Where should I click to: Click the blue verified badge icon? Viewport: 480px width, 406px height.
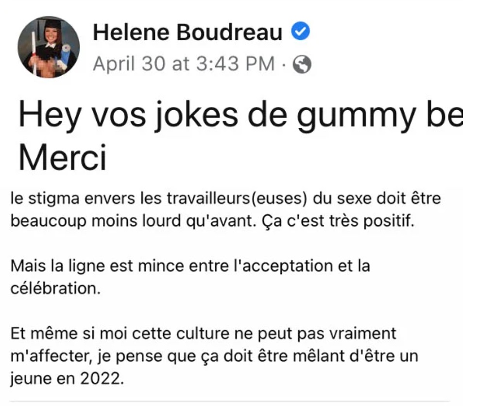300,31
